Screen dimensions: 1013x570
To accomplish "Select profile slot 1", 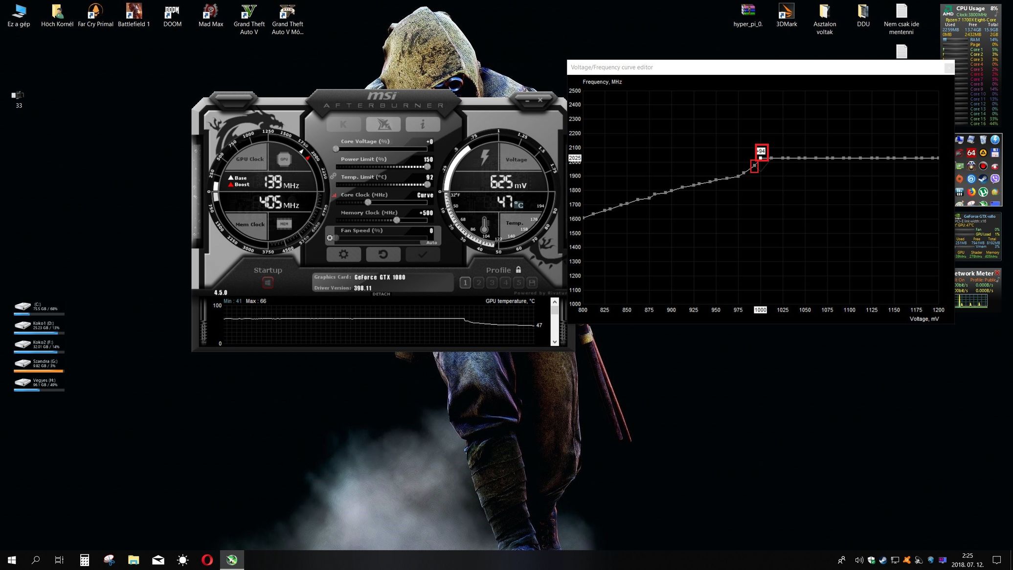I will 465,282.
